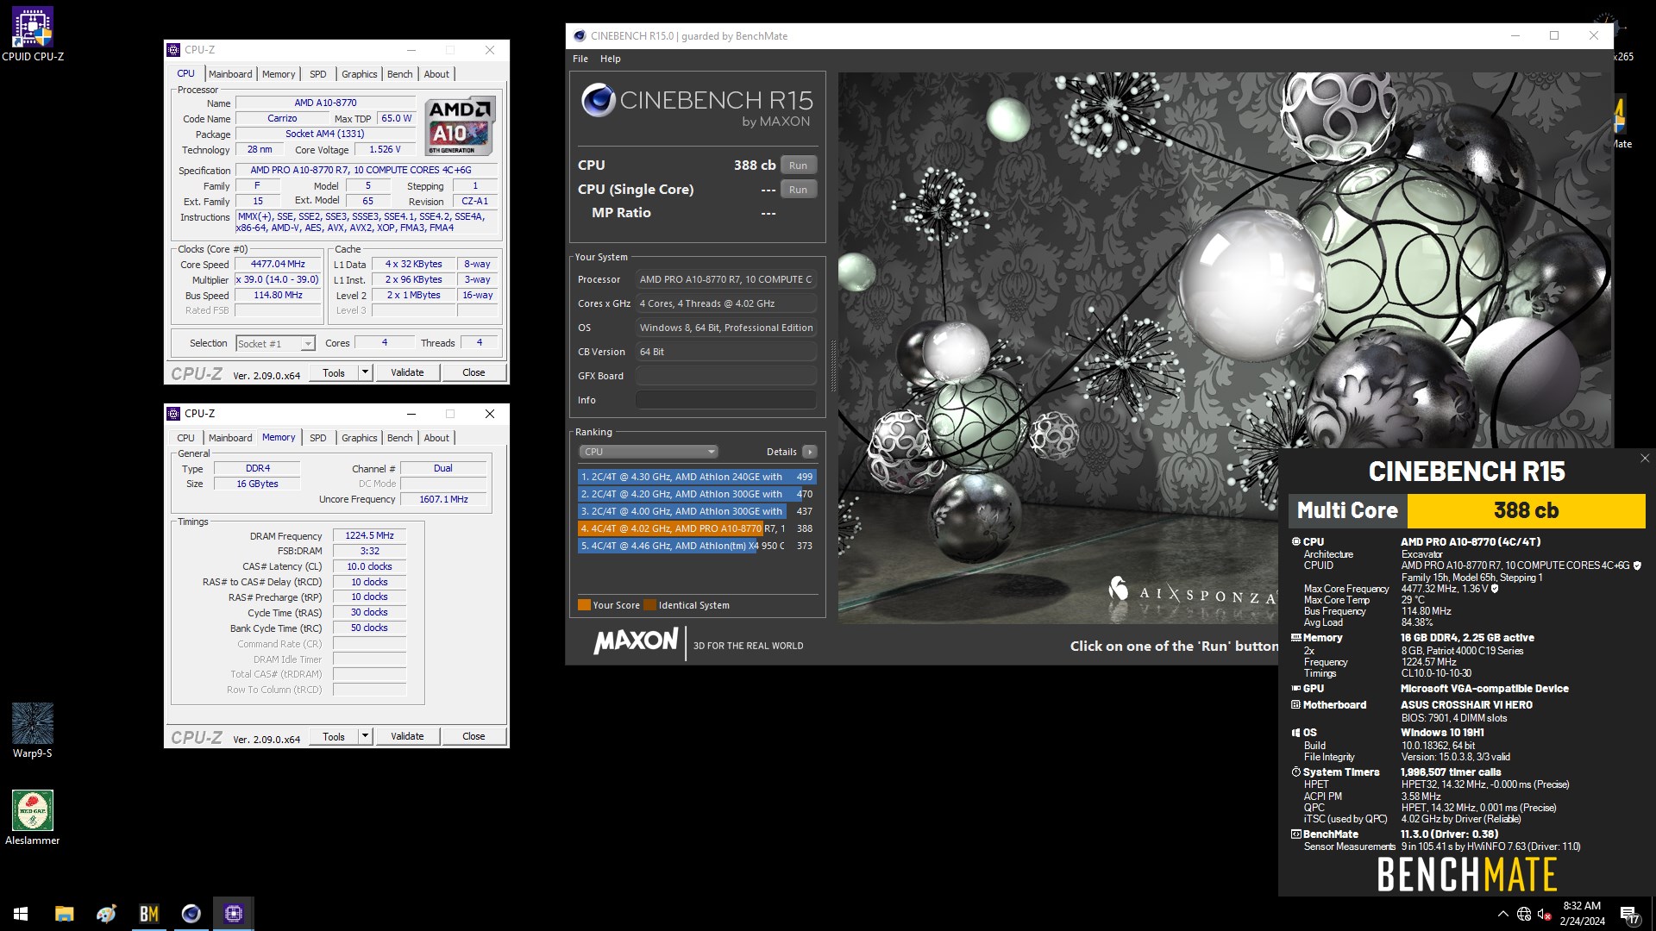Run the CPU Single Core benchmark
The height and width of the screenshot is (931, 1656).
799,190
